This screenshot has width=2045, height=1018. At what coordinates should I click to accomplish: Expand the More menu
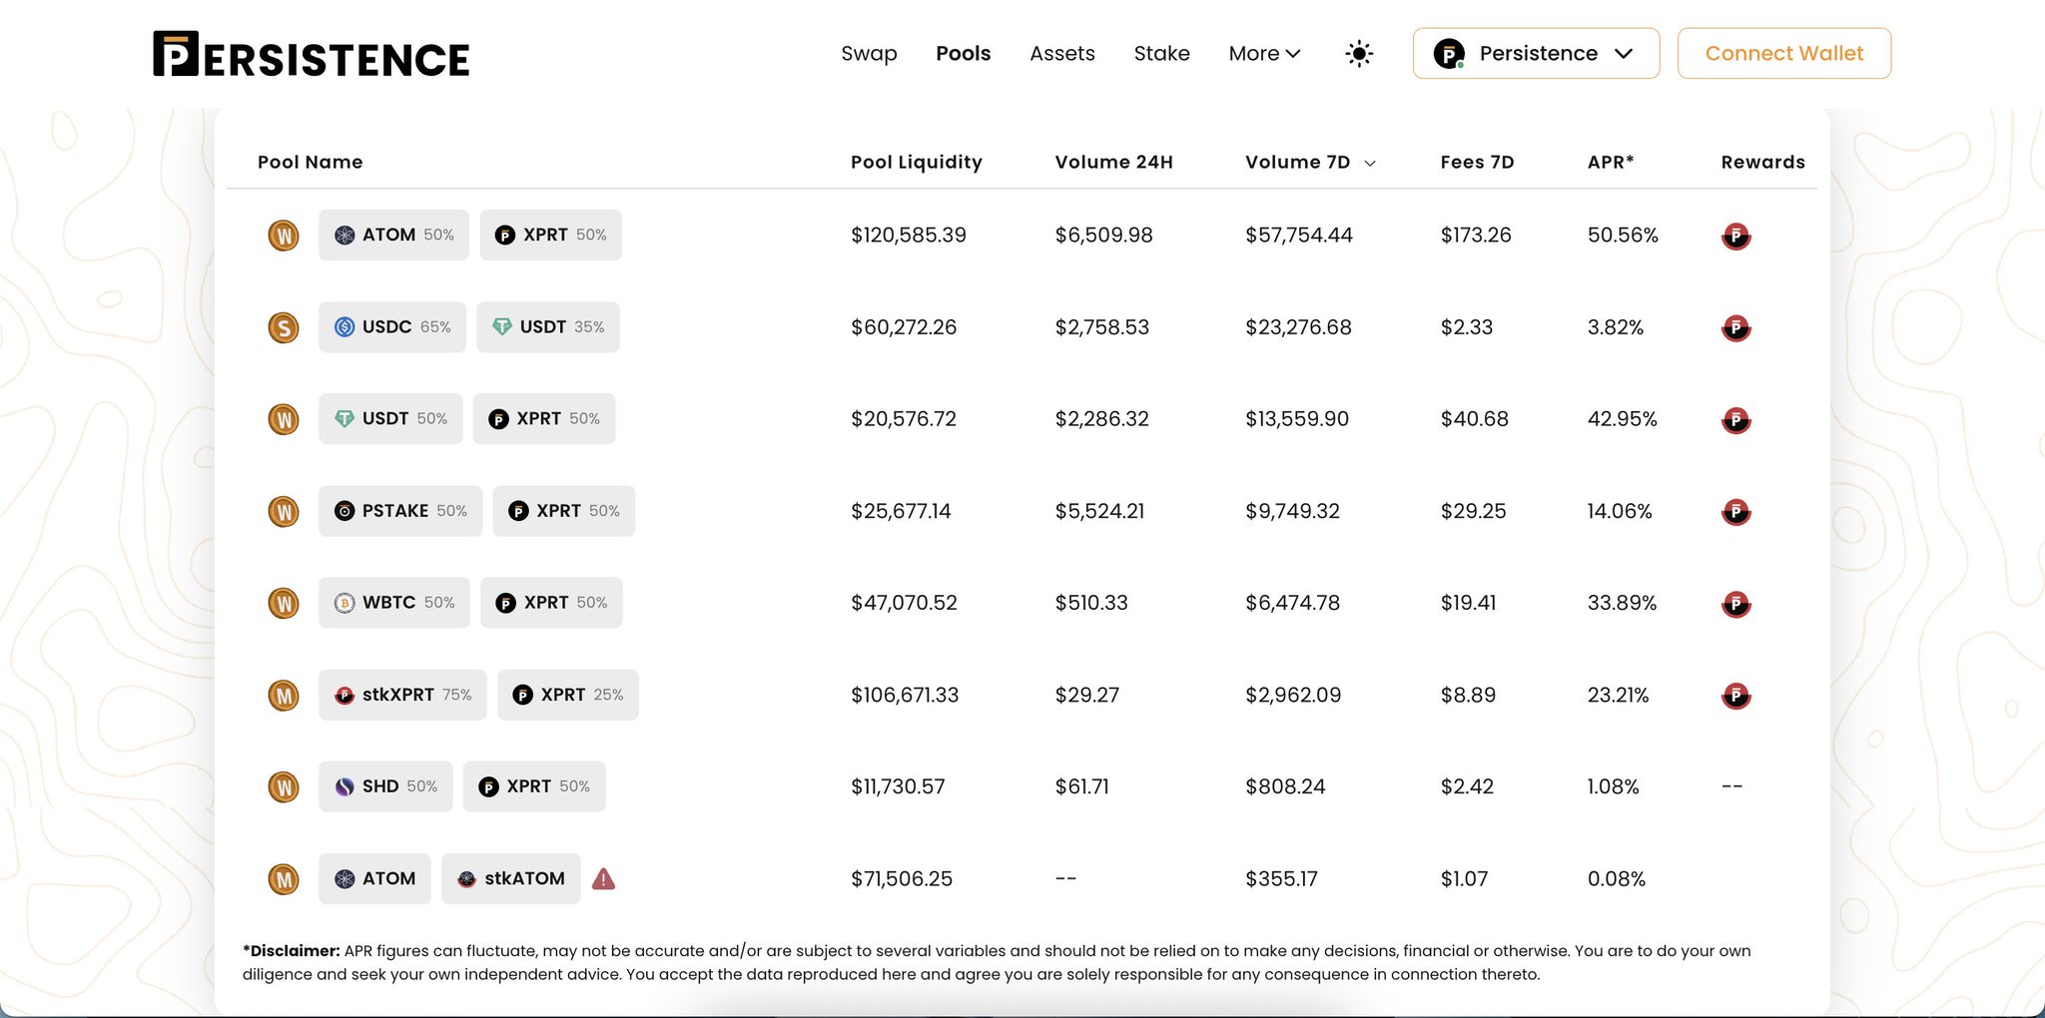coord(1264,54)
